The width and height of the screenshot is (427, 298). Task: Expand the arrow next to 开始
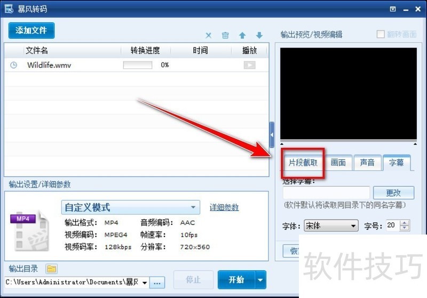[260, 280]
